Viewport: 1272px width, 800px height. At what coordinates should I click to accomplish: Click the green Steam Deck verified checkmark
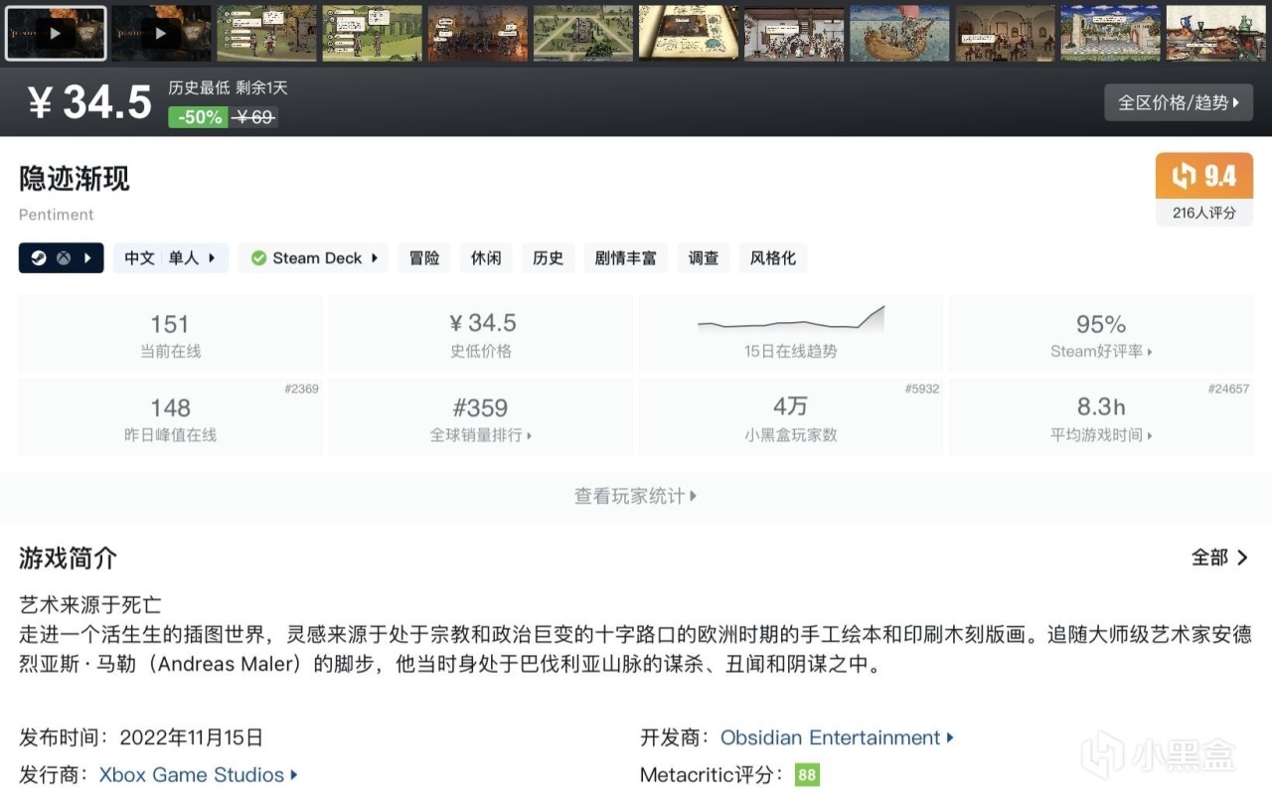click(258, 258)
